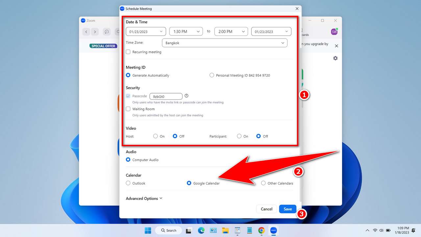Choose Google Calendar option
Screen dimensions: 421x237
pyautogui.click(x=189, y=183)
